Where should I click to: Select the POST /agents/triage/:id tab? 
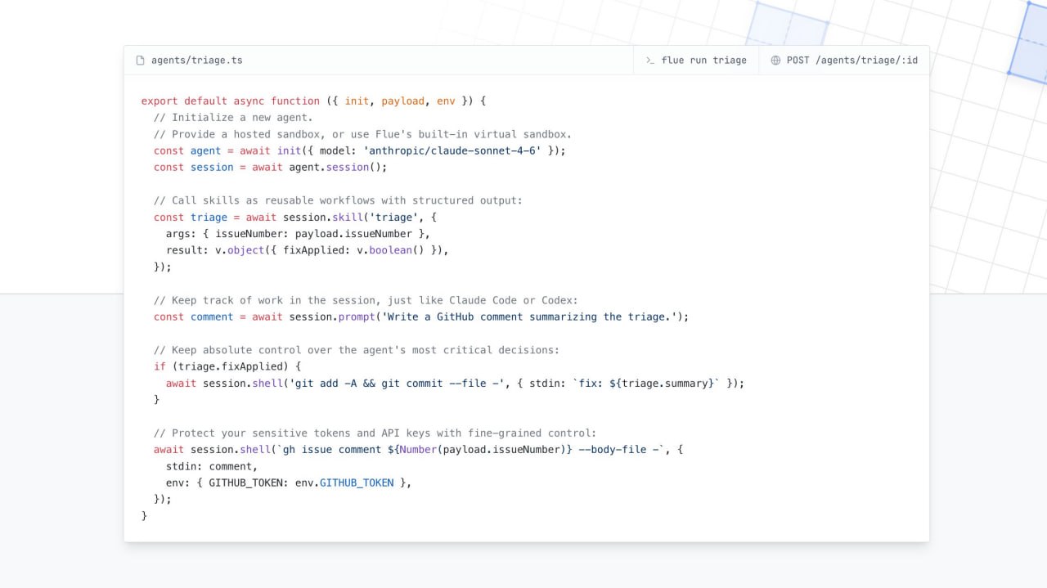coord(844,61)
